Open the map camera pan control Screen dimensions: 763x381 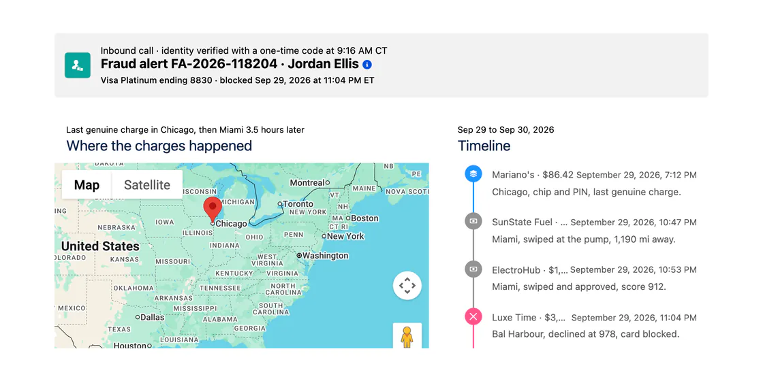(x=407, y=286)
